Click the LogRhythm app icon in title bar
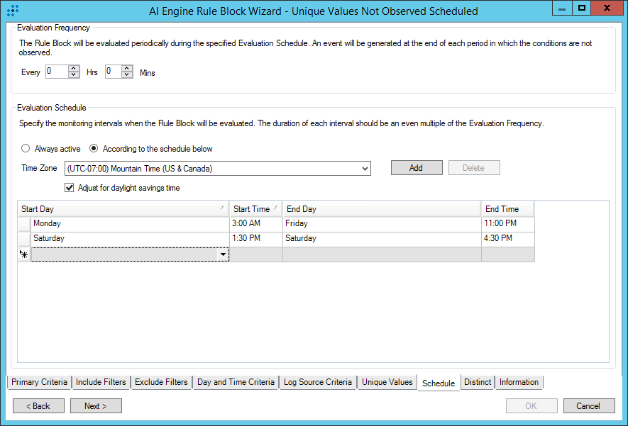The height and width of the screenshot is (426, 628). (x=12, y=11)
